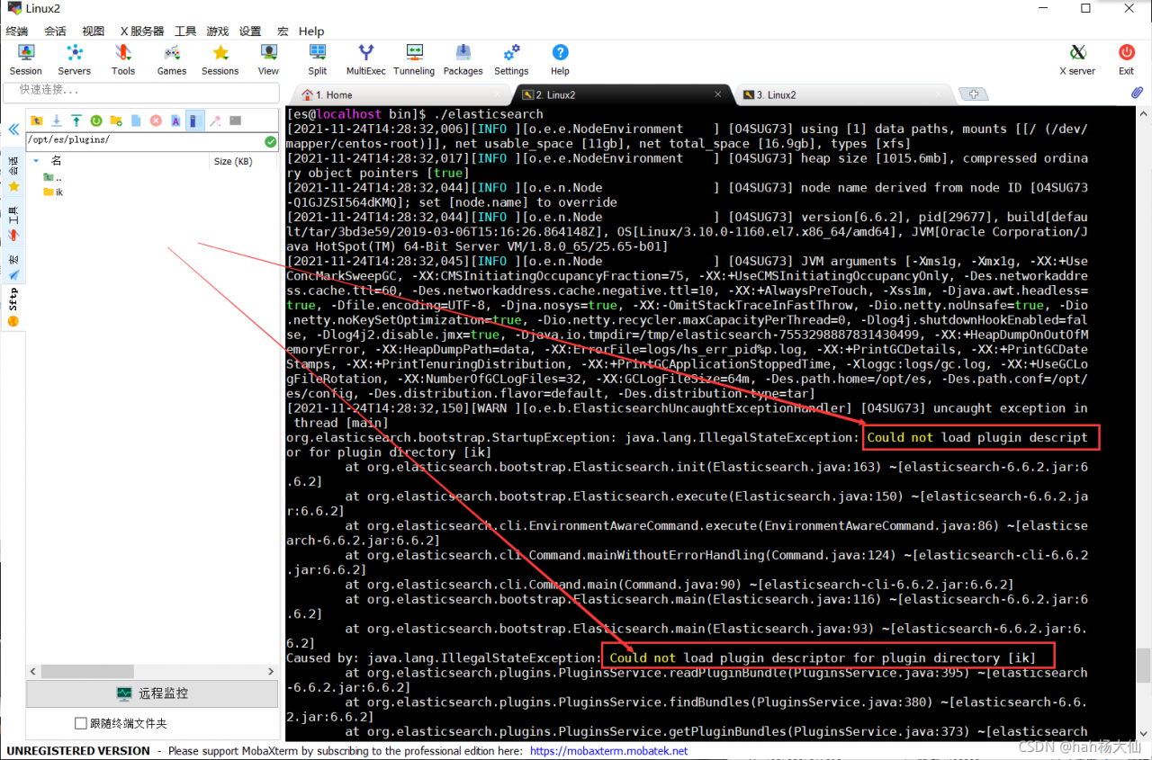
Task: Open the 设置 menu
Action: coord(250,31)
